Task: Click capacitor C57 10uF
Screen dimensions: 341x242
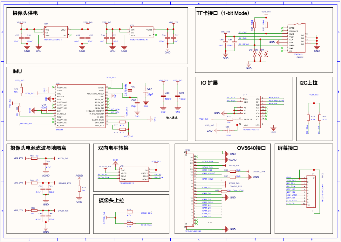Action: pos(173,38)
